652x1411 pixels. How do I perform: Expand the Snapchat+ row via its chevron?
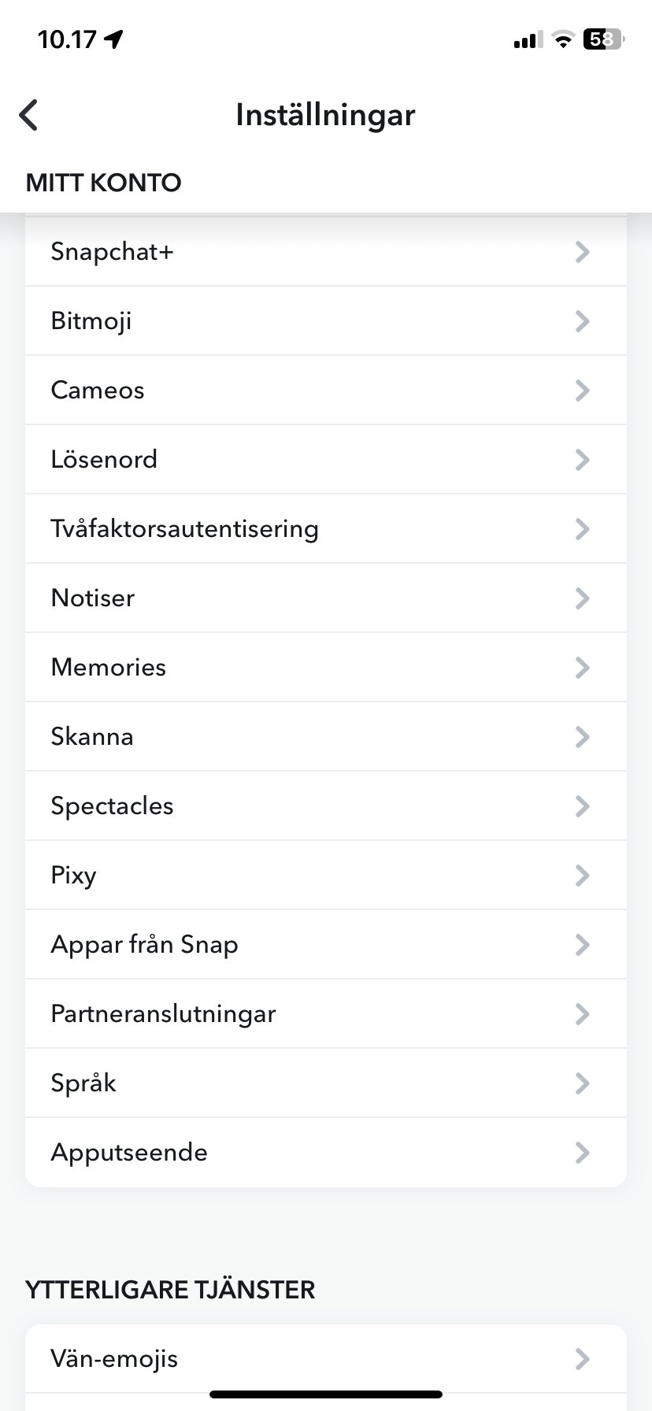[582, 251]
